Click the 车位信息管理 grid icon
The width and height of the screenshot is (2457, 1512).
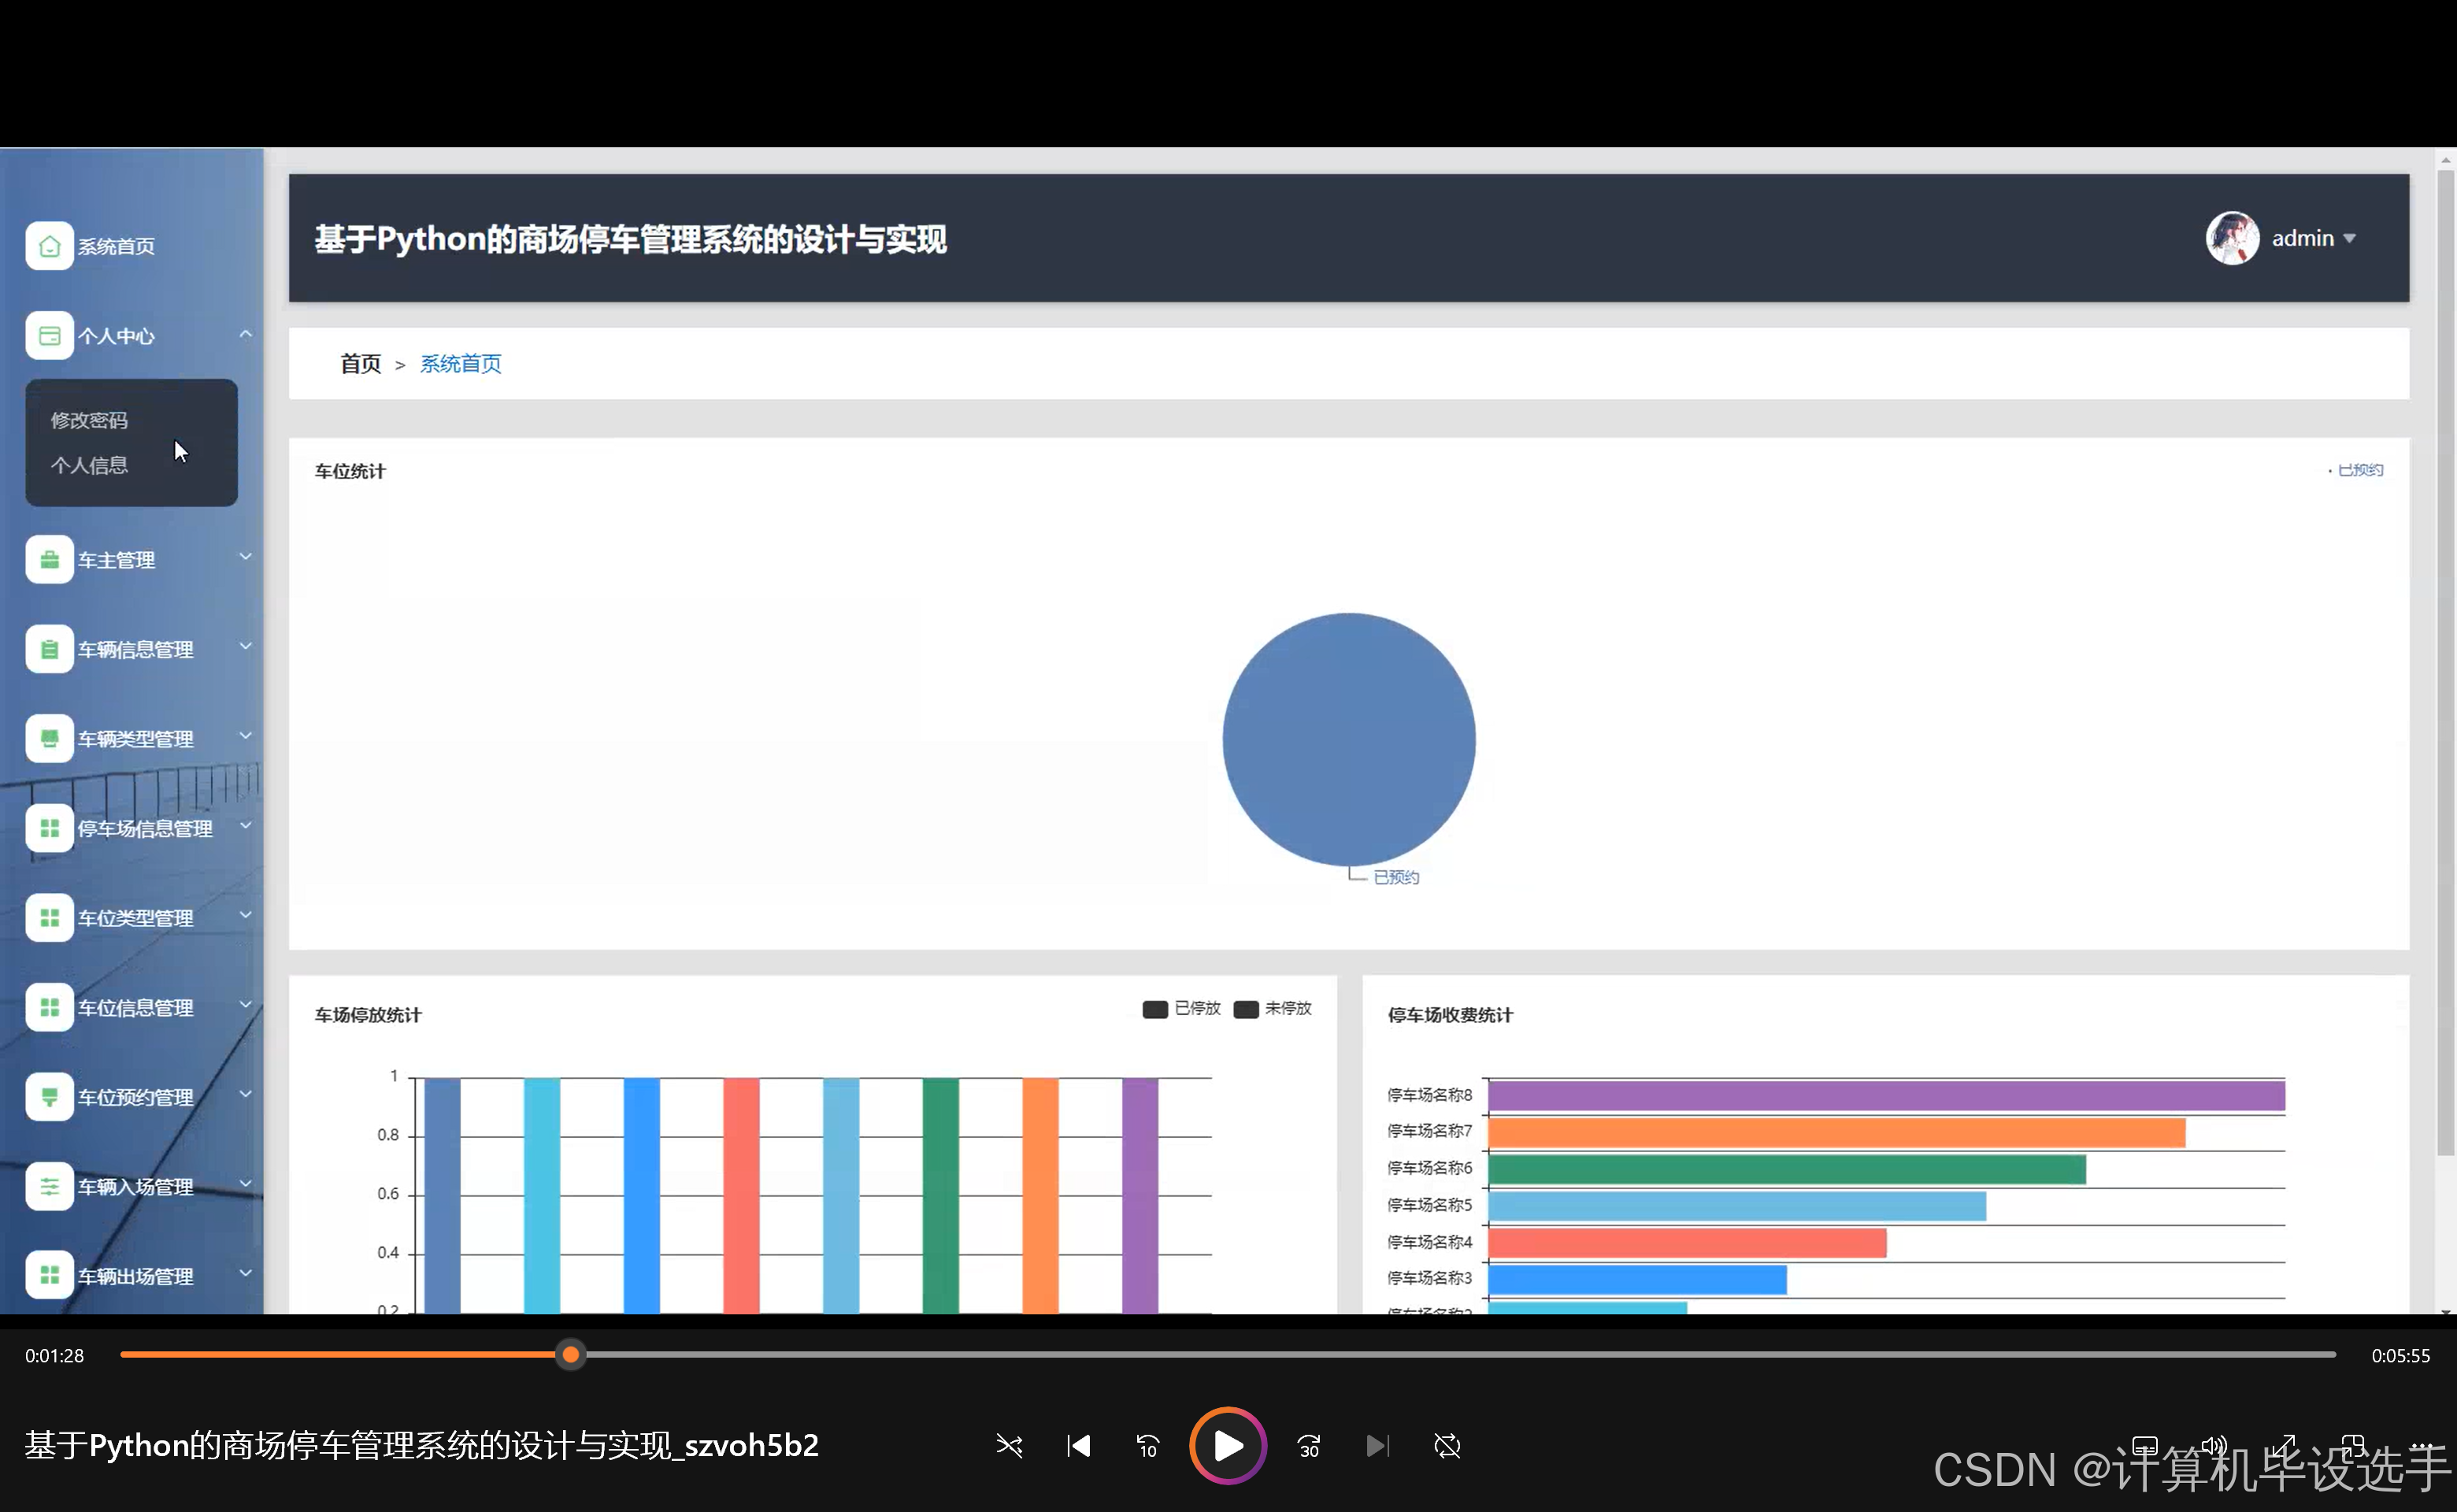point(49,1008)
